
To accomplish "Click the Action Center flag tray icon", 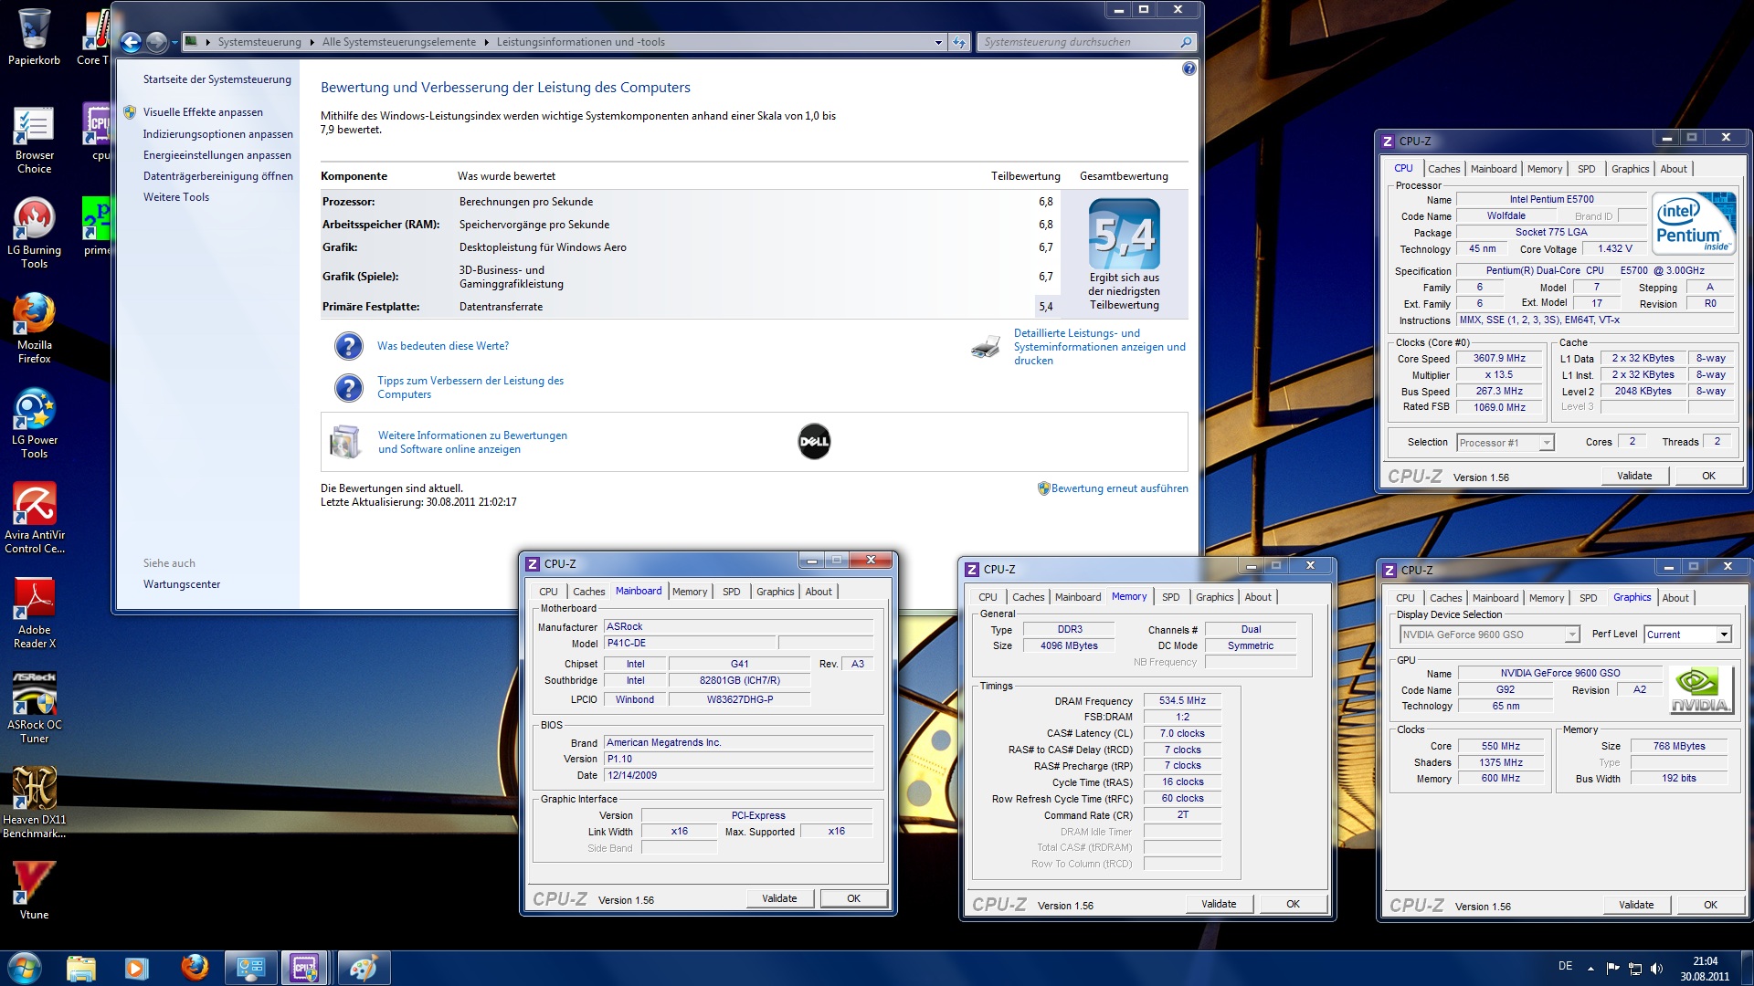I will (x=1612, y=968).
